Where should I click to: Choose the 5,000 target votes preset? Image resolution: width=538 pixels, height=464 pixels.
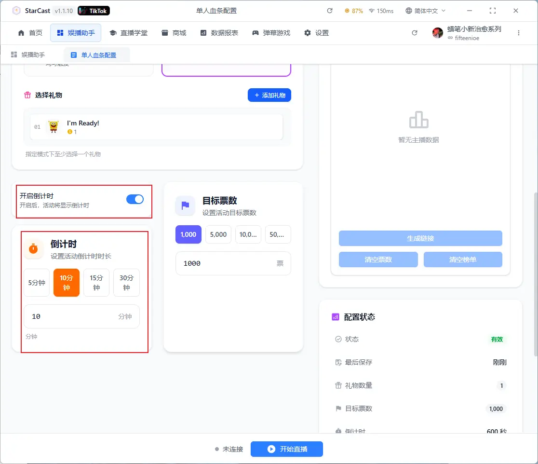pos(218,234)
